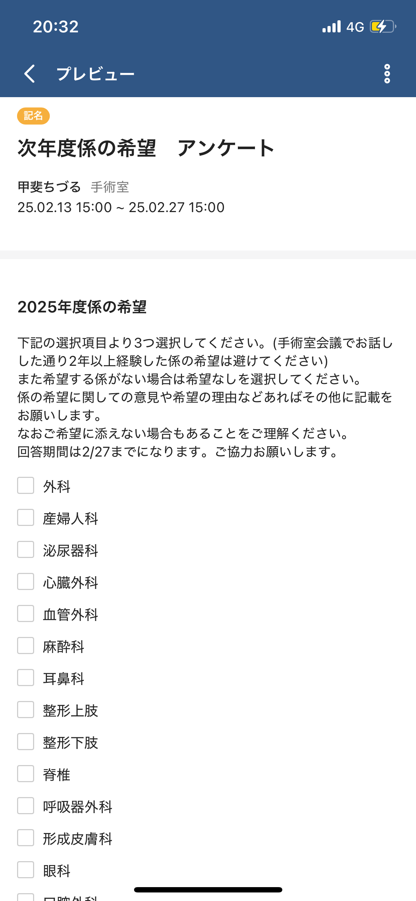Tap the back arrow icon
Image resolution: width=416 pixels, height=901 pixels.
[30, 74]
